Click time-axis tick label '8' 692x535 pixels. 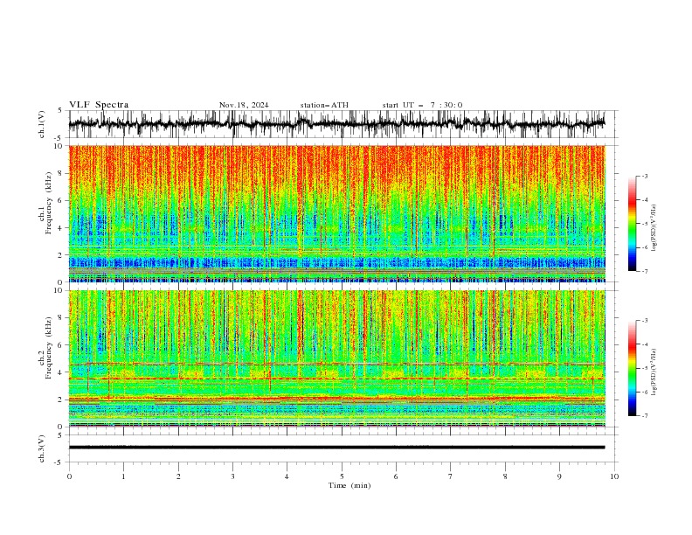coord(505,476)
